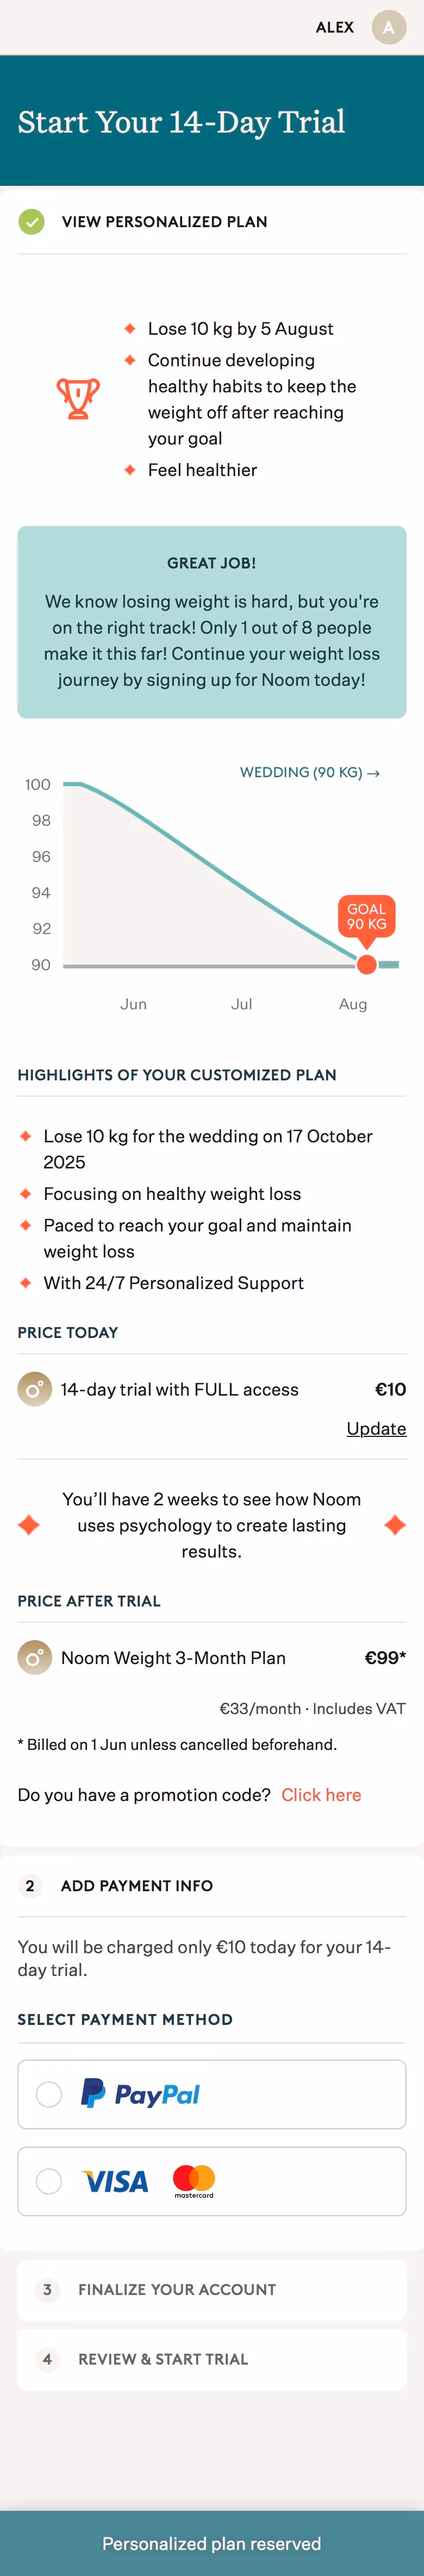This screenshot has height=2576, width=424.
Task: Expand the View Personalized Plan section
Action: click(x=212, y=221)
